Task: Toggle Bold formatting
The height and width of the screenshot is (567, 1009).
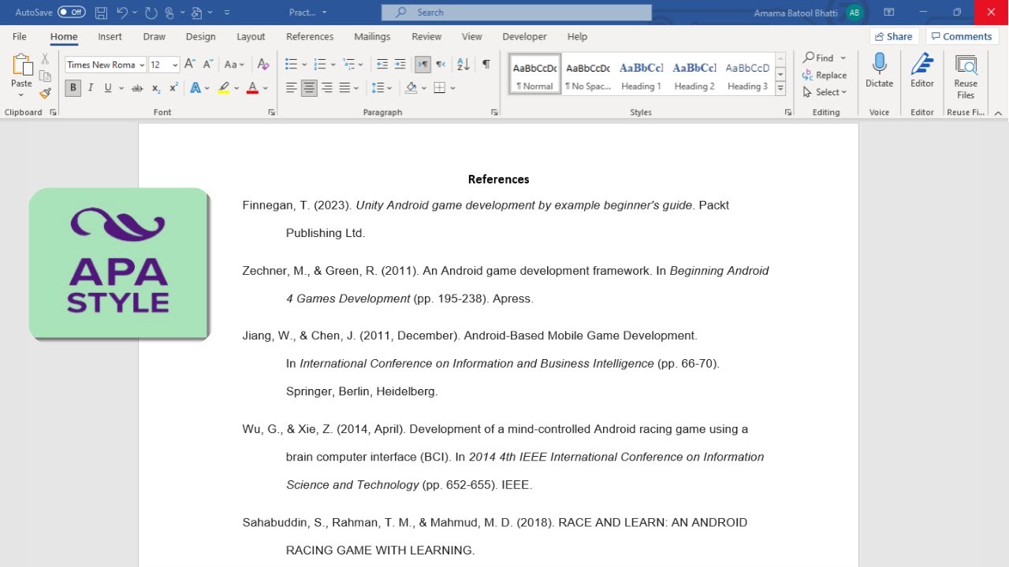Action: 73,88
